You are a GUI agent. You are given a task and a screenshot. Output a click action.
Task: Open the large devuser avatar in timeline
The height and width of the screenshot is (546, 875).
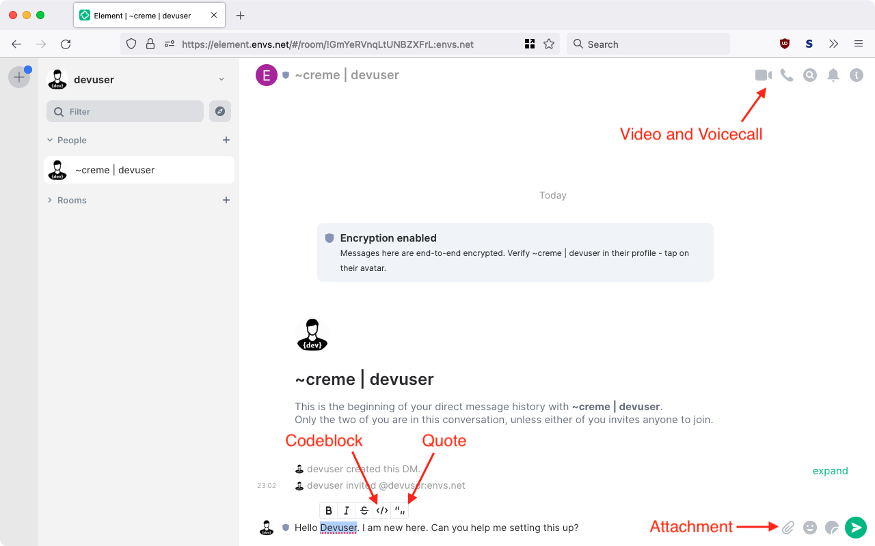pyautogui.click(x=312, y=335)
